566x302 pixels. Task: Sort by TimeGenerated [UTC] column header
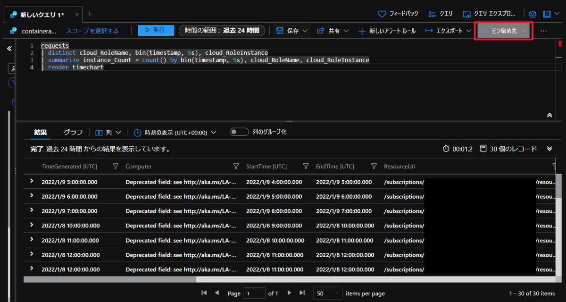pyautogui.click(x=69, y=167)
